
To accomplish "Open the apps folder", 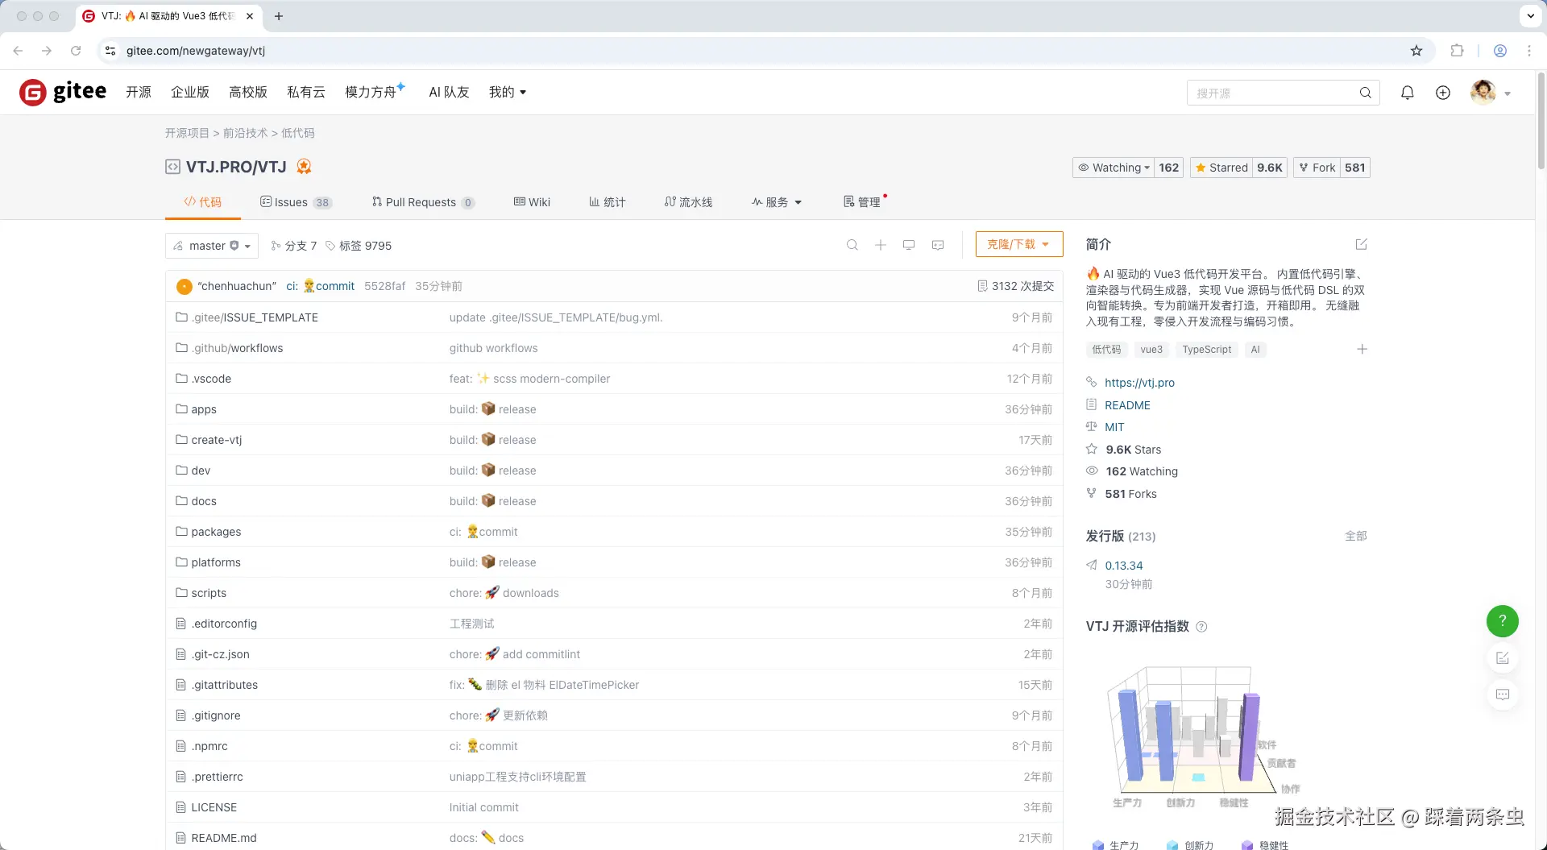I will [204, 409].
